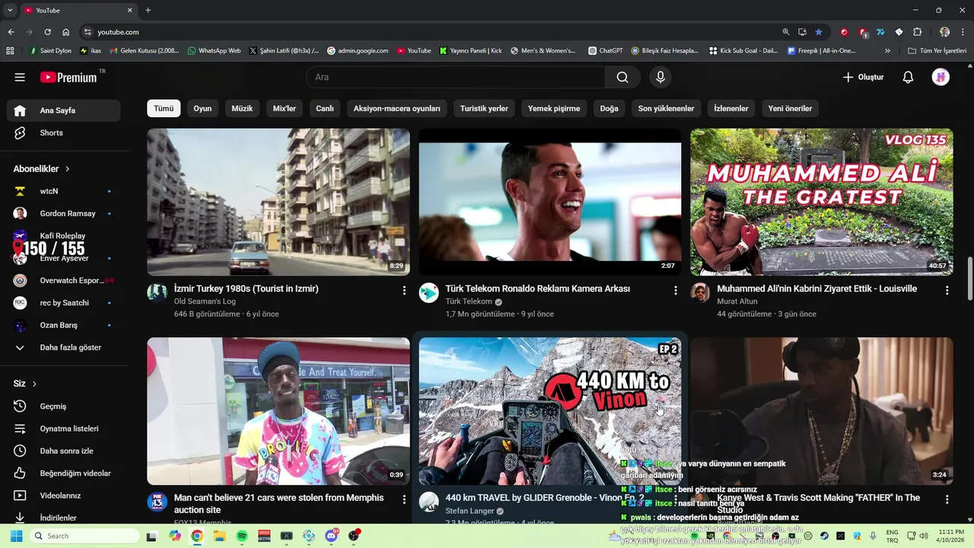
Task: Expand the Siz section chevron
Action: tap(34, 384)
